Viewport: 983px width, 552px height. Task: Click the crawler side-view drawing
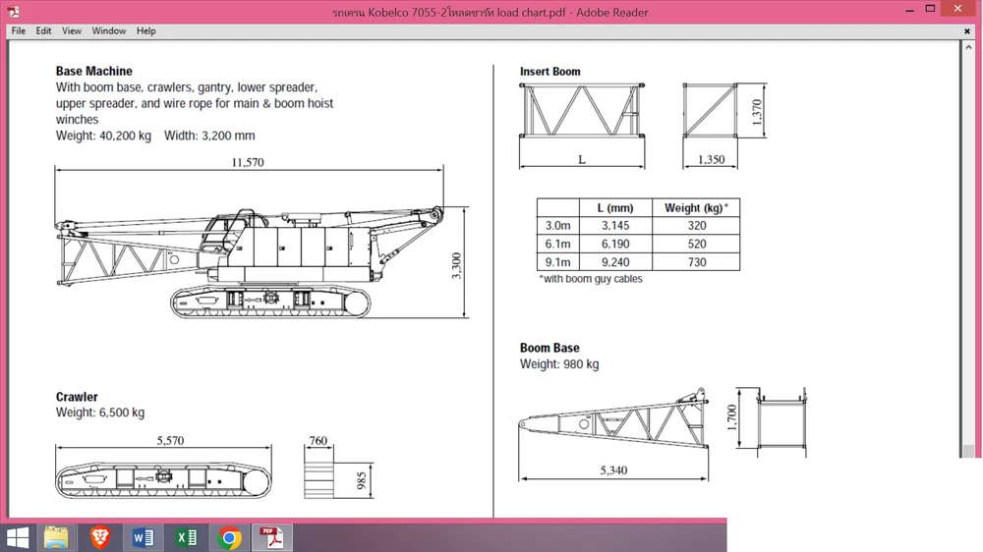pyautogui.click(x=163, y=480)
